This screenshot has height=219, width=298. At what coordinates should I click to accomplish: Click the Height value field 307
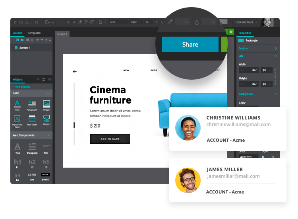249,84
